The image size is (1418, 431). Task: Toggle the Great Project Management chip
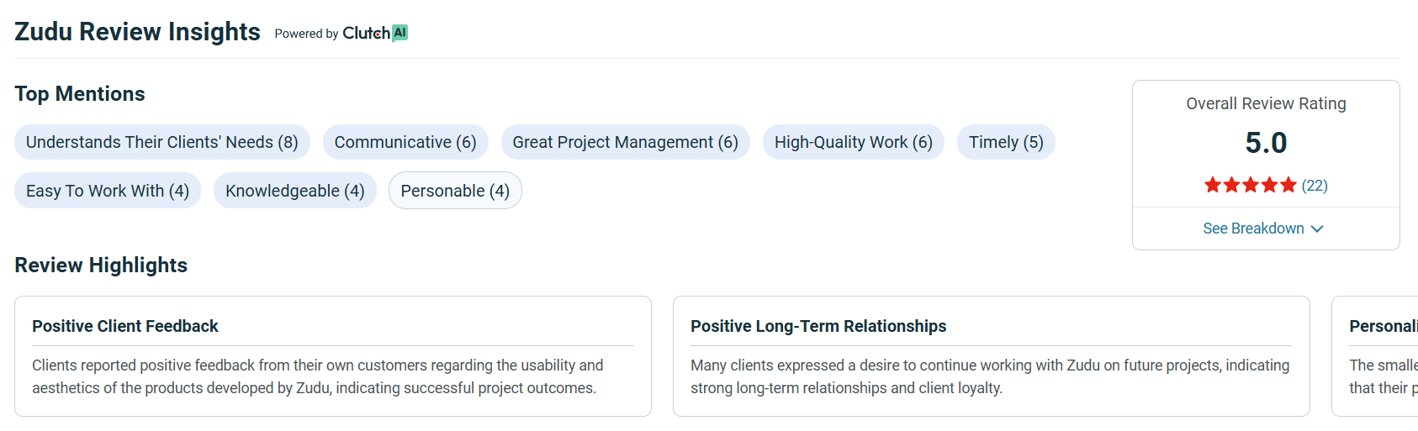tap(625, 142)
